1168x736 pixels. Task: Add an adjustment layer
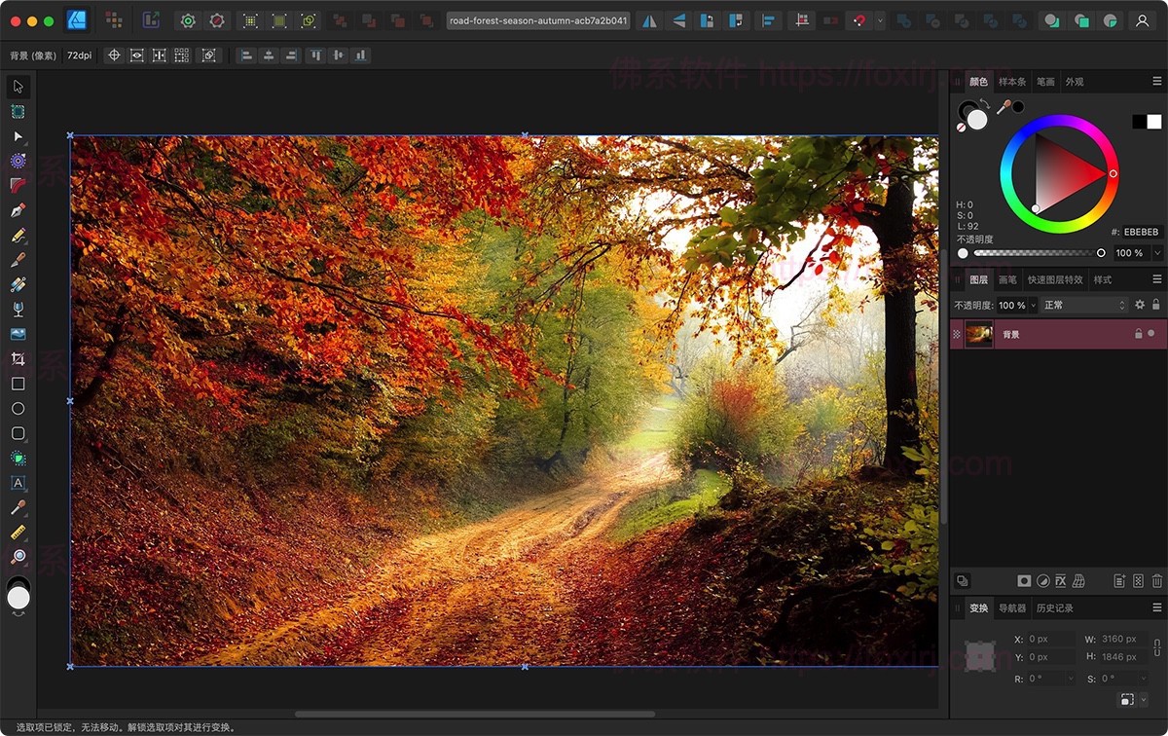(x=1042, y=581)
